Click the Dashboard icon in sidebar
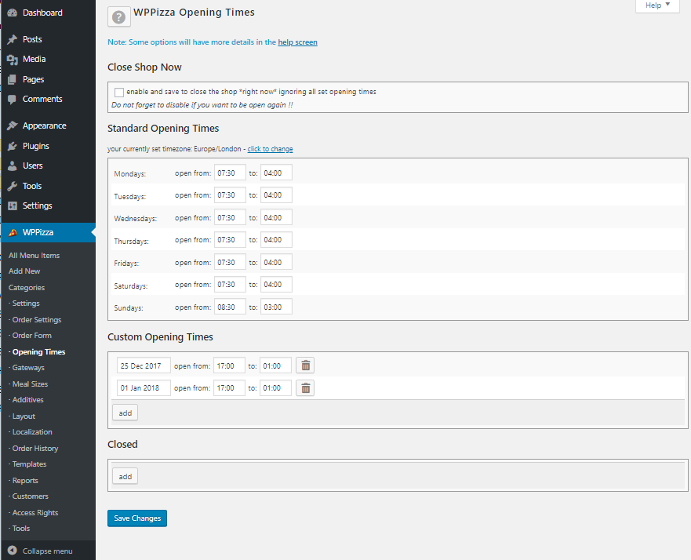The image size is (691, 560). click(x=12, y=13)
